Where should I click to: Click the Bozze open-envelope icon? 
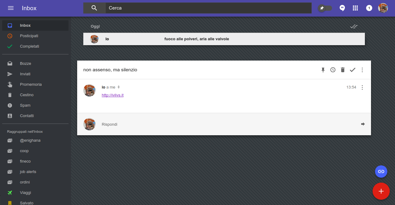click(10, 64)
